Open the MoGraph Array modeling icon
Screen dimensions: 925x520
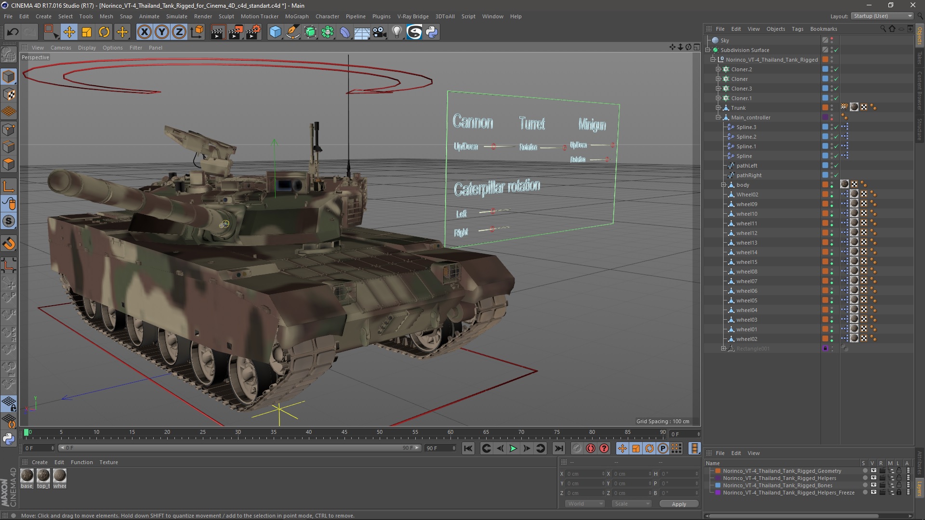[x=328, y=32]
